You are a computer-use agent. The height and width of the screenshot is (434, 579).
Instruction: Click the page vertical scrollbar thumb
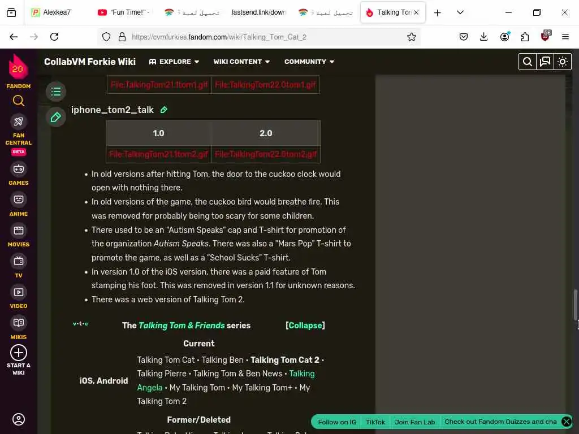point(575,305)
